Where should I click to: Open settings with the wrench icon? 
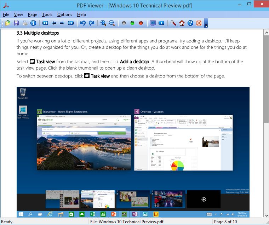point(173,23)
